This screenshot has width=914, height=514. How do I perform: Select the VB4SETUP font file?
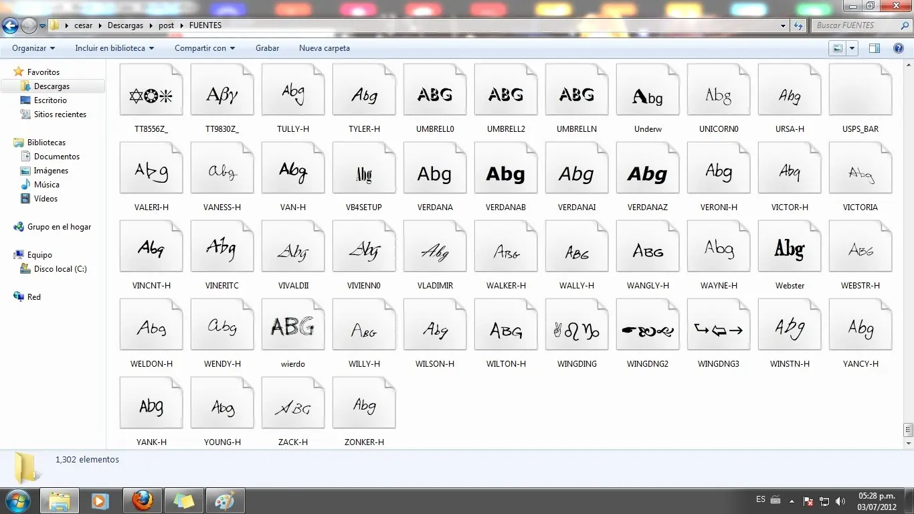click(x=364, y=177)
